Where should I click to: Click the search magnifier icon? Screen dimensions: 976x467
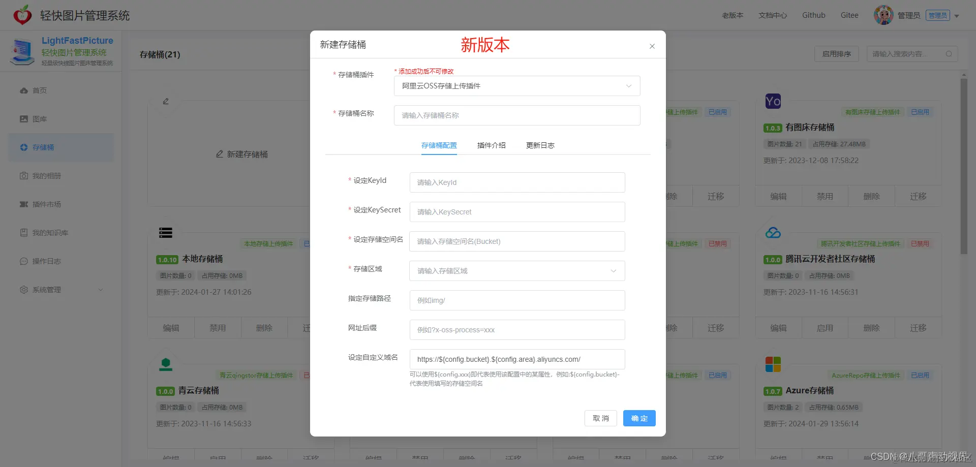tap(950, 54)
